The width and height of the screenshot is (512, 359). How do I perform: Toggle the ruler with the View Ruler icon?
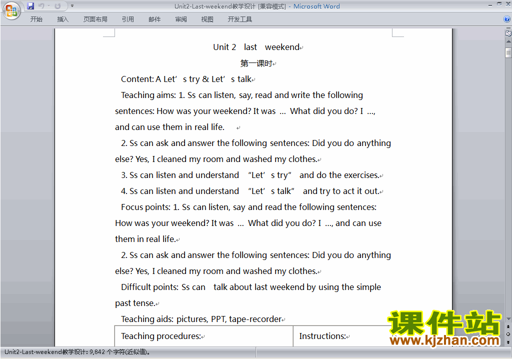tap(508, 33)
